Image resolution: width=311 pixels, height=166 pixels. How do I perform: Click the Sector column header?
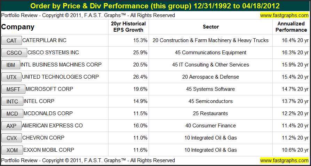pos(211,27)
